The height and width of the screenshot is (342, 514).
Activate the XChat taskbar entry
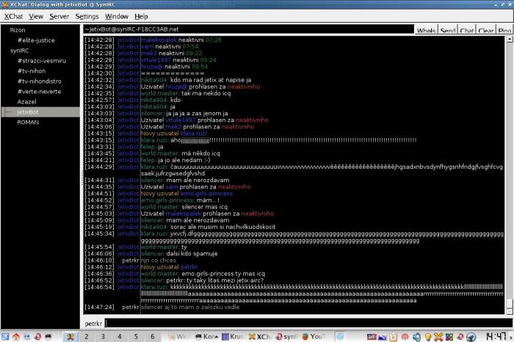click(260, 336)
